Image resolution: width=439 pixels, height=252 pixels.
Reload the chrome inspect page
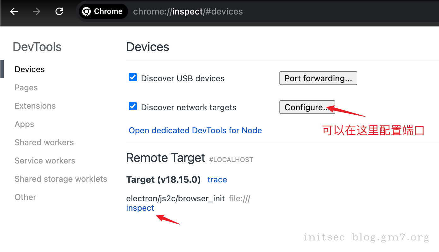[x=59, y=12]
